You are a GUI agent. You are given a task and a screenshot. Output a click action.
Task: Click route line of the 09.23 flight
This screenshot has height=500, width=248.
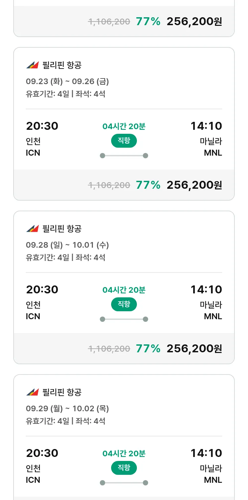coord(124,156)
